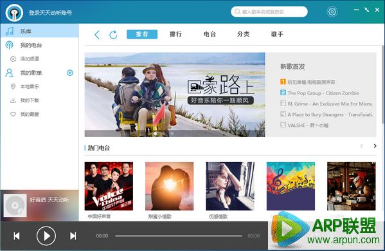The width and height of the screenshot is (385, 251).
Task: Show previous hot radio stations arrow
Action: tap(361, 146)
